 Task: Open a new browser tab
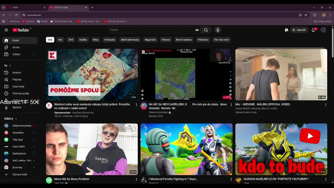(x=92, y=8)
